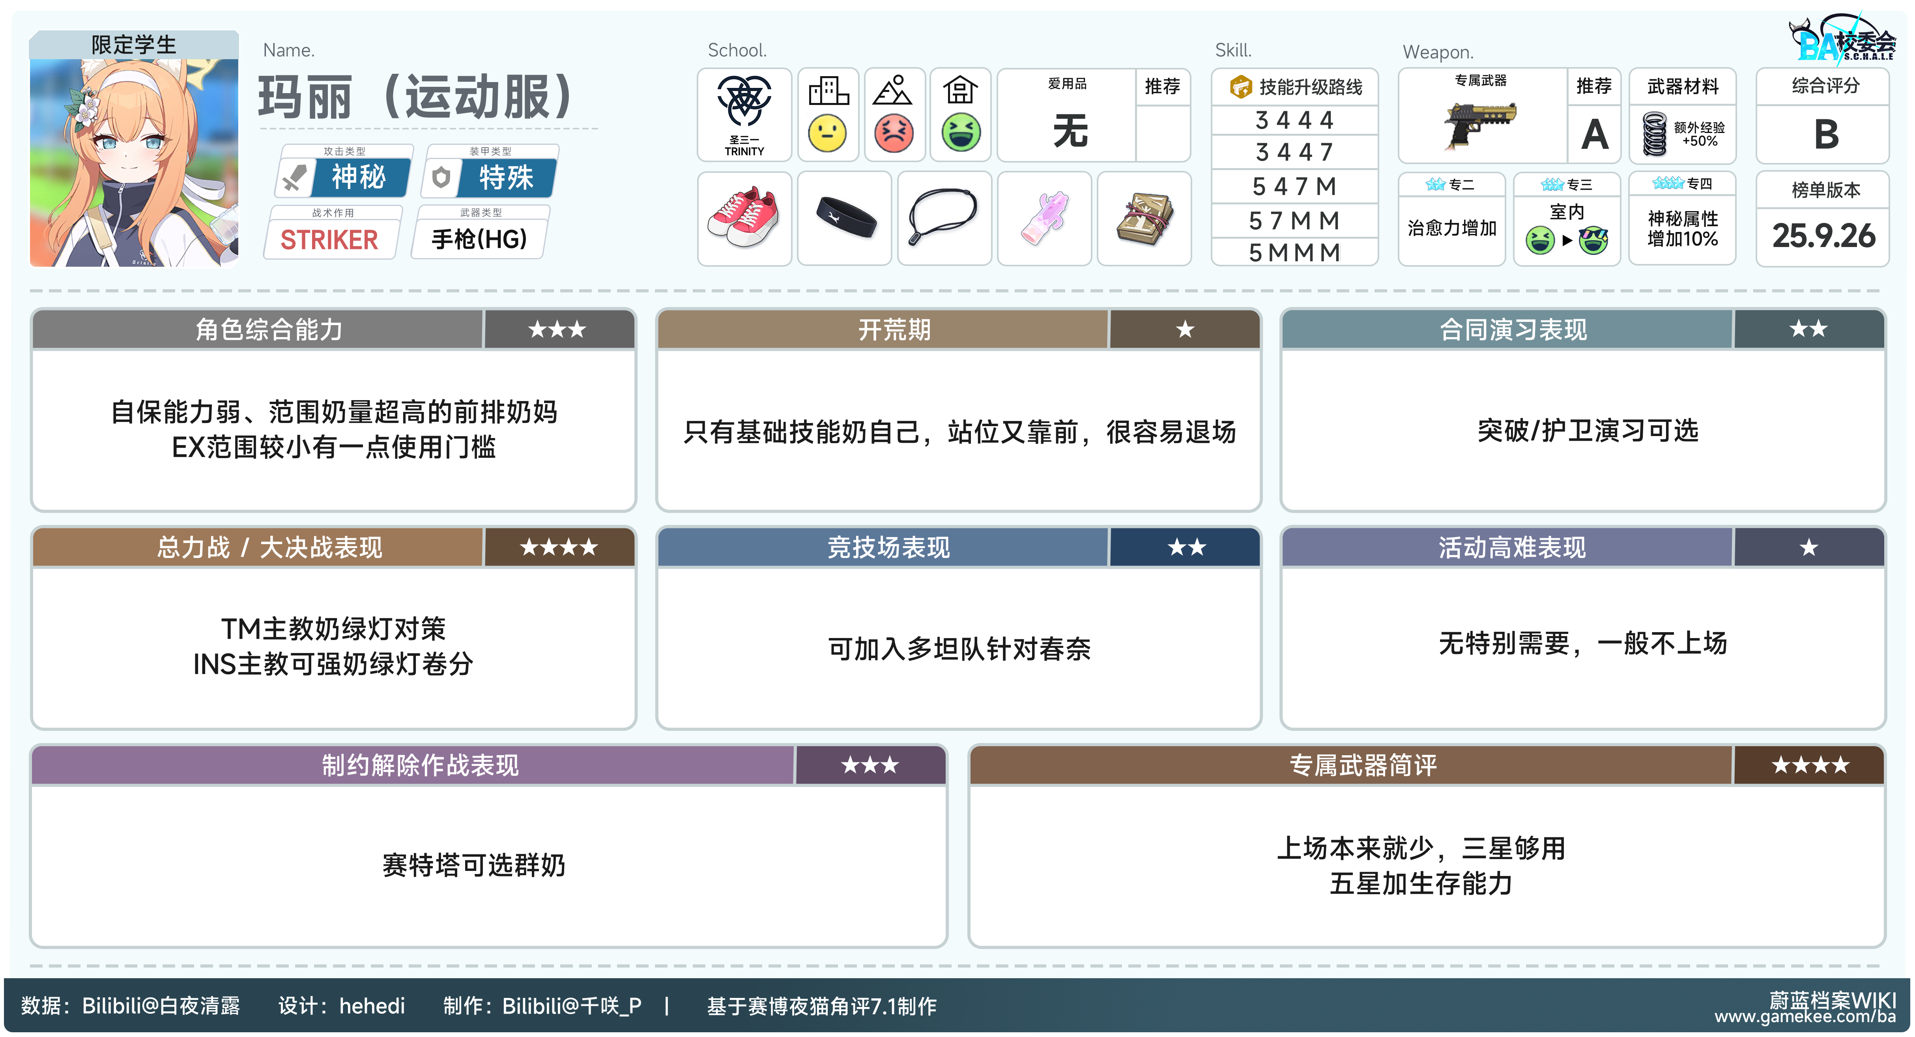Select the STRIKER tactical role label
This screenshot has height=1037, width=1915.
(x=329, y=240)
